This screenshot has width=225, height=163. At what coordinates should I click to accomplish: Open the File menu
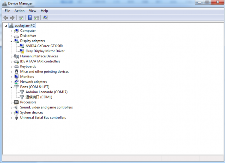(x=7, y=11)
